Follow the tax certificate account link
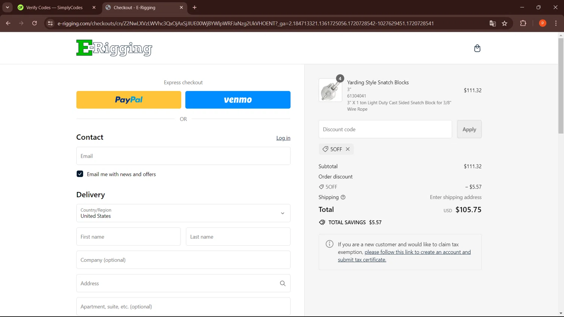 click(x=404, y=256)
